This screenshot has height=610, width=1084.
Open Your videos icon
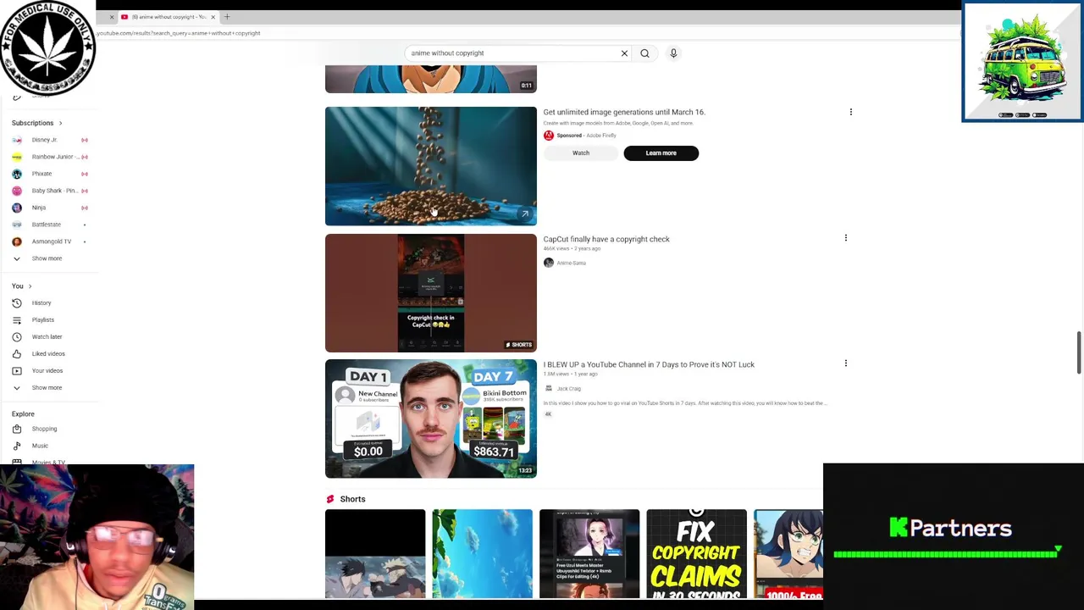click(17, 371)
